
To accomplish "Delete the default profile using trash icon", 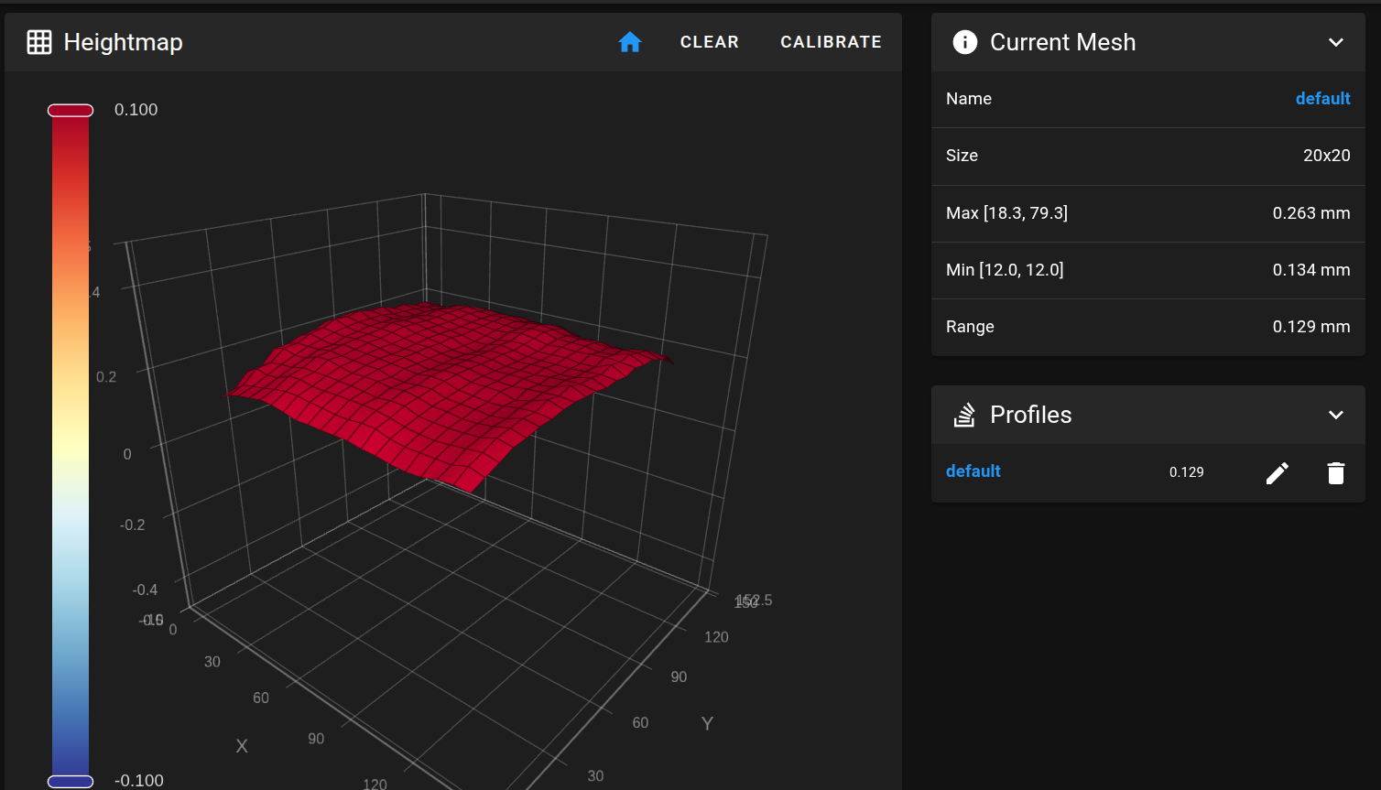I will pos(1335,472).
